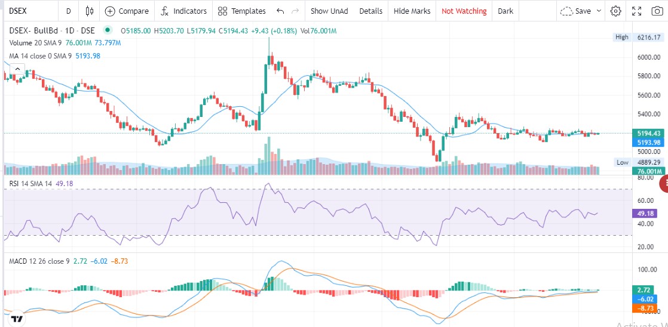Open the candlestick chart style selector

(x=90, y=11)
